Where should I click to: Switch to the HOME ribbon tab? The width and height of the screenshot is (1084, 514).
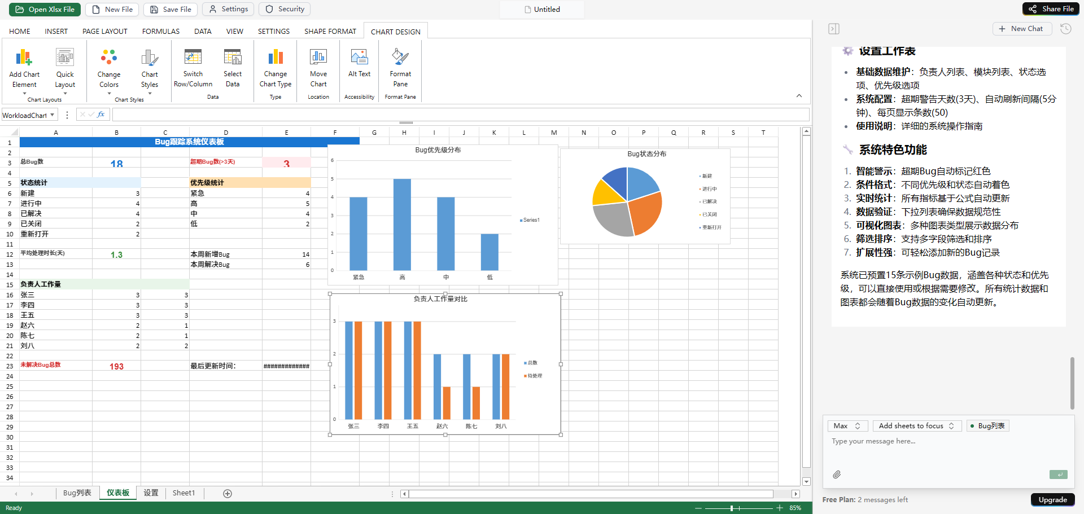[20, 32]
